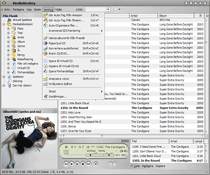Select Hämta albuminfo från Freedb
This screenshot has width=210, height=175.
click(x=73, y=38)
